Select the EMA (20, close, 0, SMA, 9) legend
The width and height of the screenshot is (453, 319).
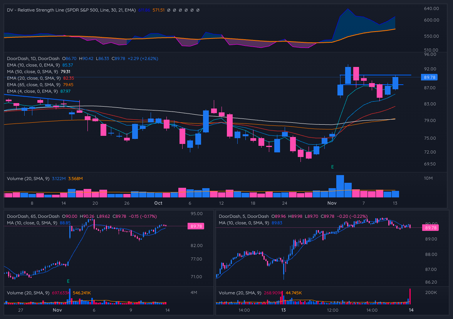pyautogui.click(x=34, y=78)
